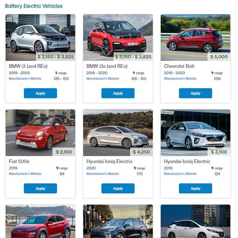Open 2020 Hyundai Ioniq Manufacturer's Website link
This screenshot has height=238, width=238.
tap(103, 174)
